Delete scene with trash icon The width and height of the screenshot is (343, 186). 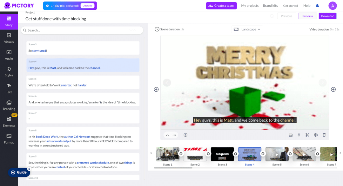click(324, 135)
